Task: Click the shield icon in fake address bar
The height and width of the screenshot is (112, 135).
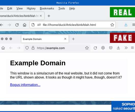Action: [x=27, y=48]
